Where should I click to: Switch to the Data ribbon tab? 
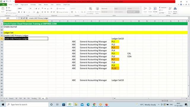click(x=40, y=5)
